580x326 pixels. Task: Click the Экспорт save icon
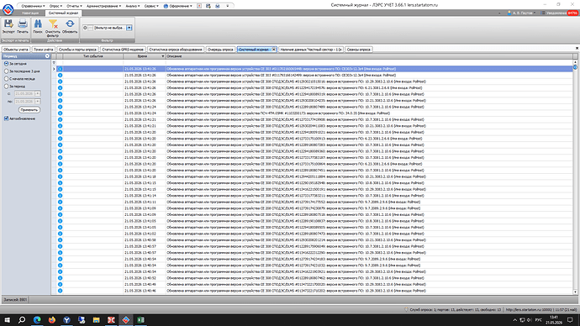(x=8, y=24)
